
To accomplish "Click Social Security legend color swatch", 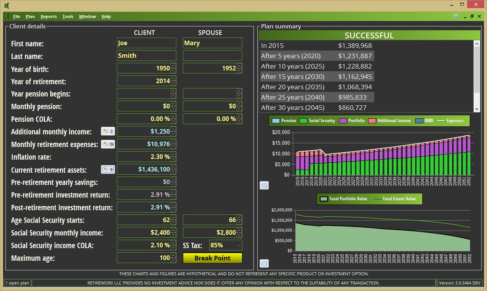I will (303, 121).
